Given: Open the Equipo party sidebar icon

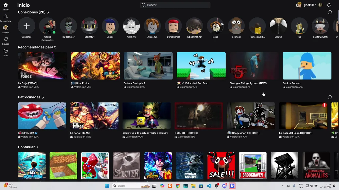Looking at the screenshot, I should tap(6, 39).
